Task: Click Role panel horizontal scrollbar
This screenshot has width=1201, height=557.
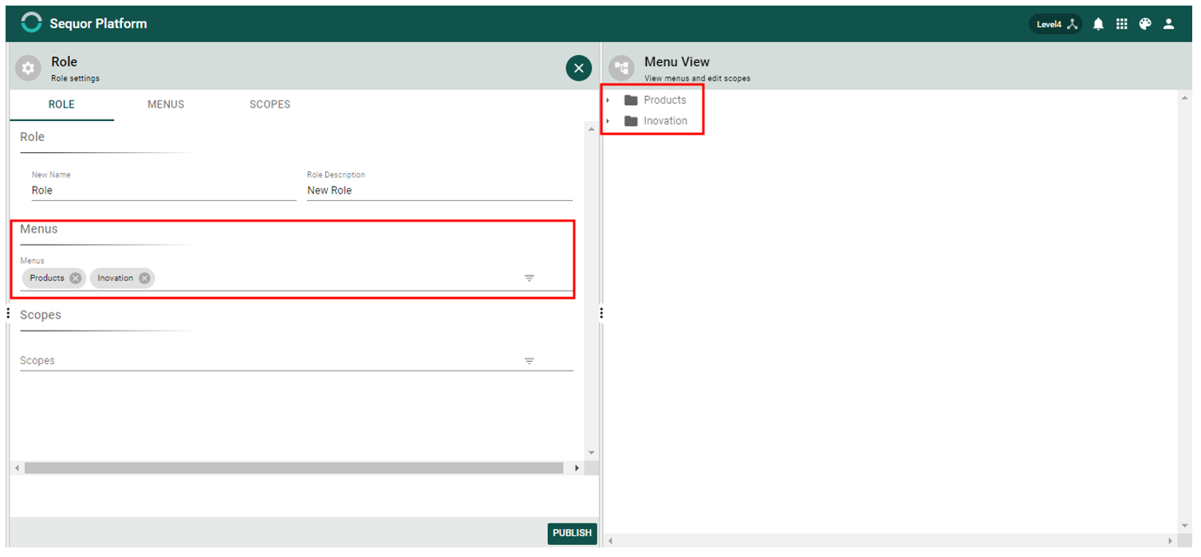Action: click(x=293, y=468)
